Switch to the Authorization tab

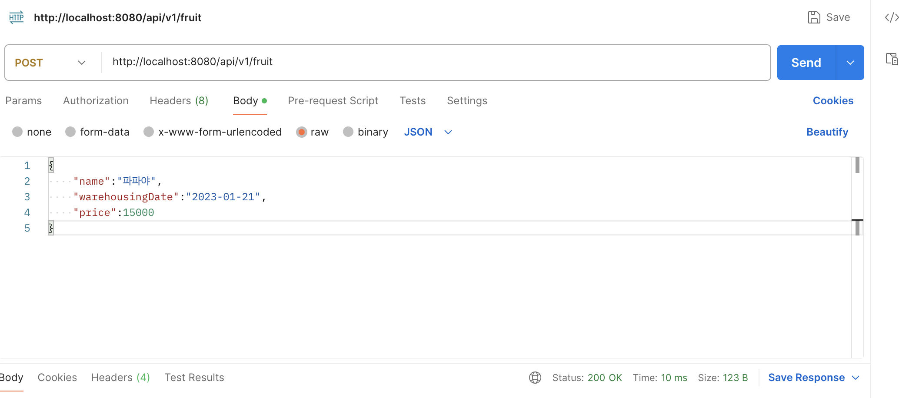point(96,101)
